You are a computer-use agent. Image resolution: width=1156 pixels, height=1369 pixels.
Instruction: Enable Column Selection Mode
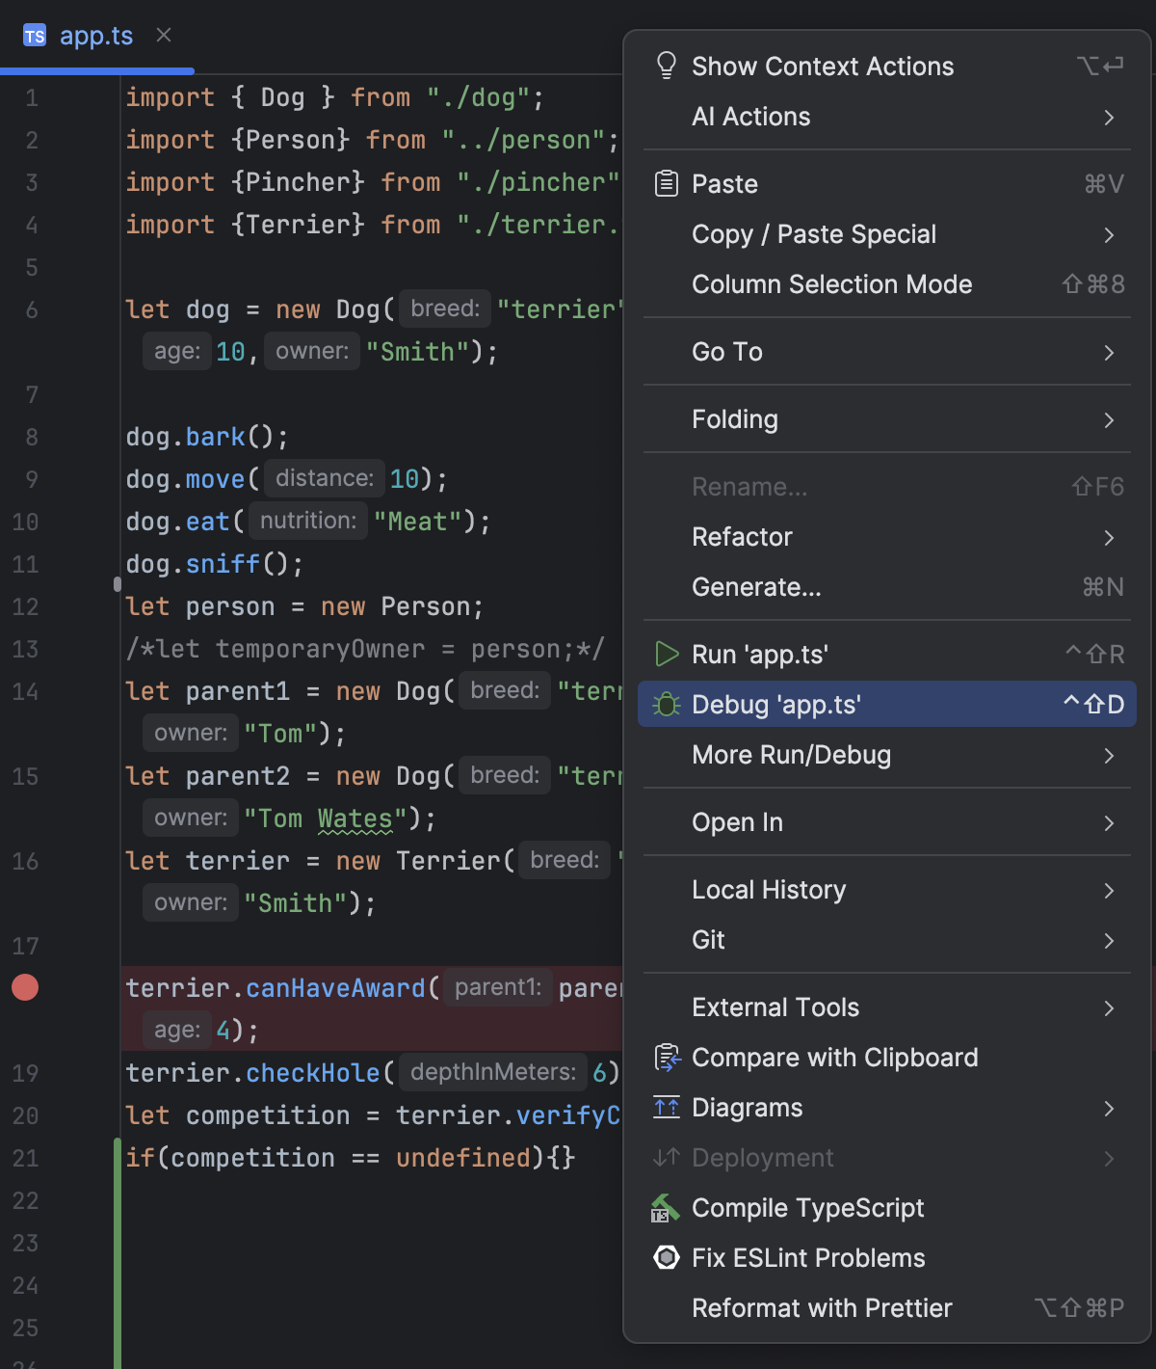point(831,284)
